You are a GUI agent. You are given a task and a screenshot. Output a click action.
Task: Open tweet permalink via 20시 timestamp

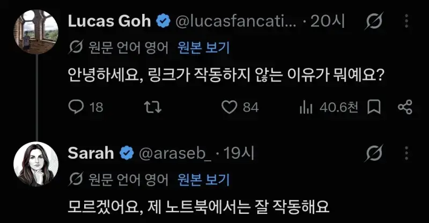pyautogui.click(x=328, y=21)
